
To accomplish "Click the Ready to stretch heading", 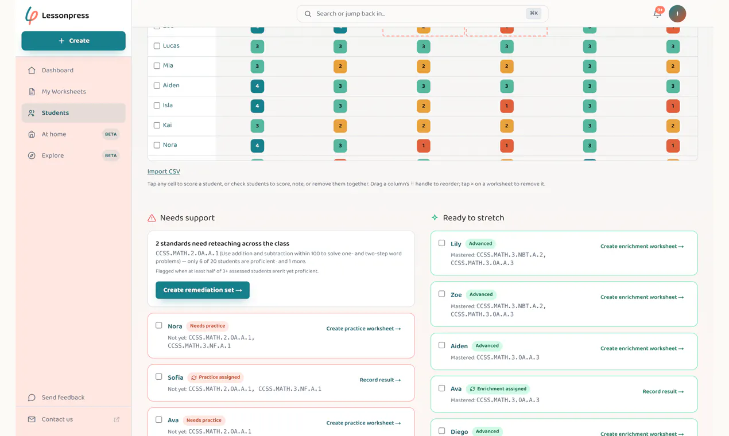I will click(x=474, y=218).
